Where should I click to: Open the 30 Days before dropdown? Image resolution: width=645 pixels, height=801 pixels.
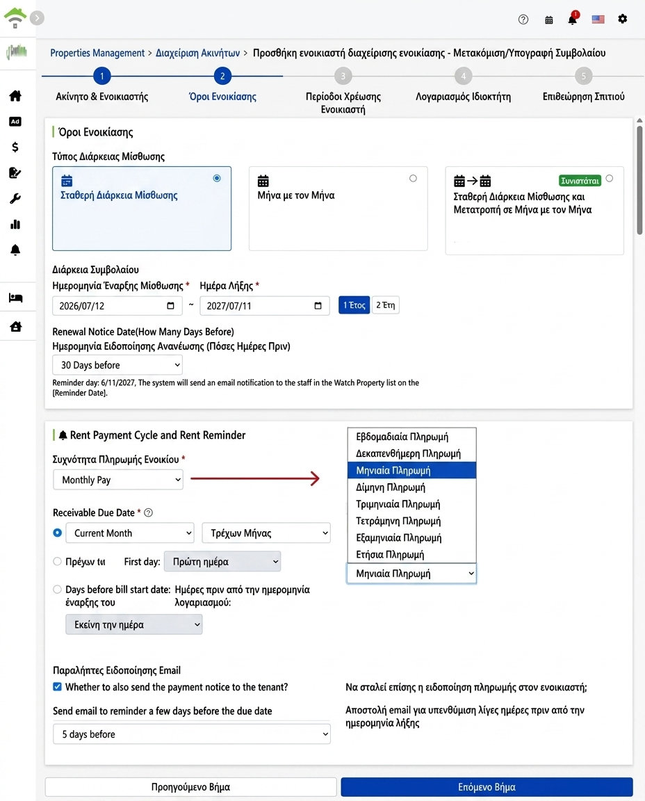pos(117,365)
